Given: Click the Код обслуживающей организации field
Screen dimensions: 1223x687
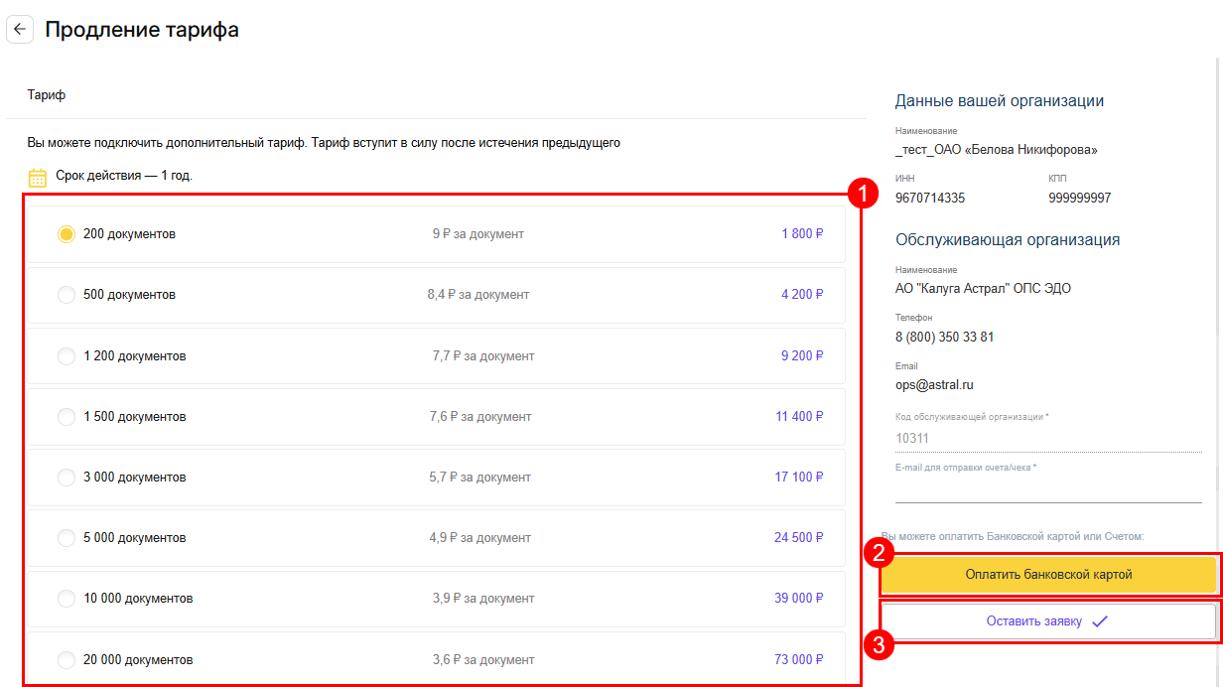Looking at the screenshot, I should [x=1047, y=438].
